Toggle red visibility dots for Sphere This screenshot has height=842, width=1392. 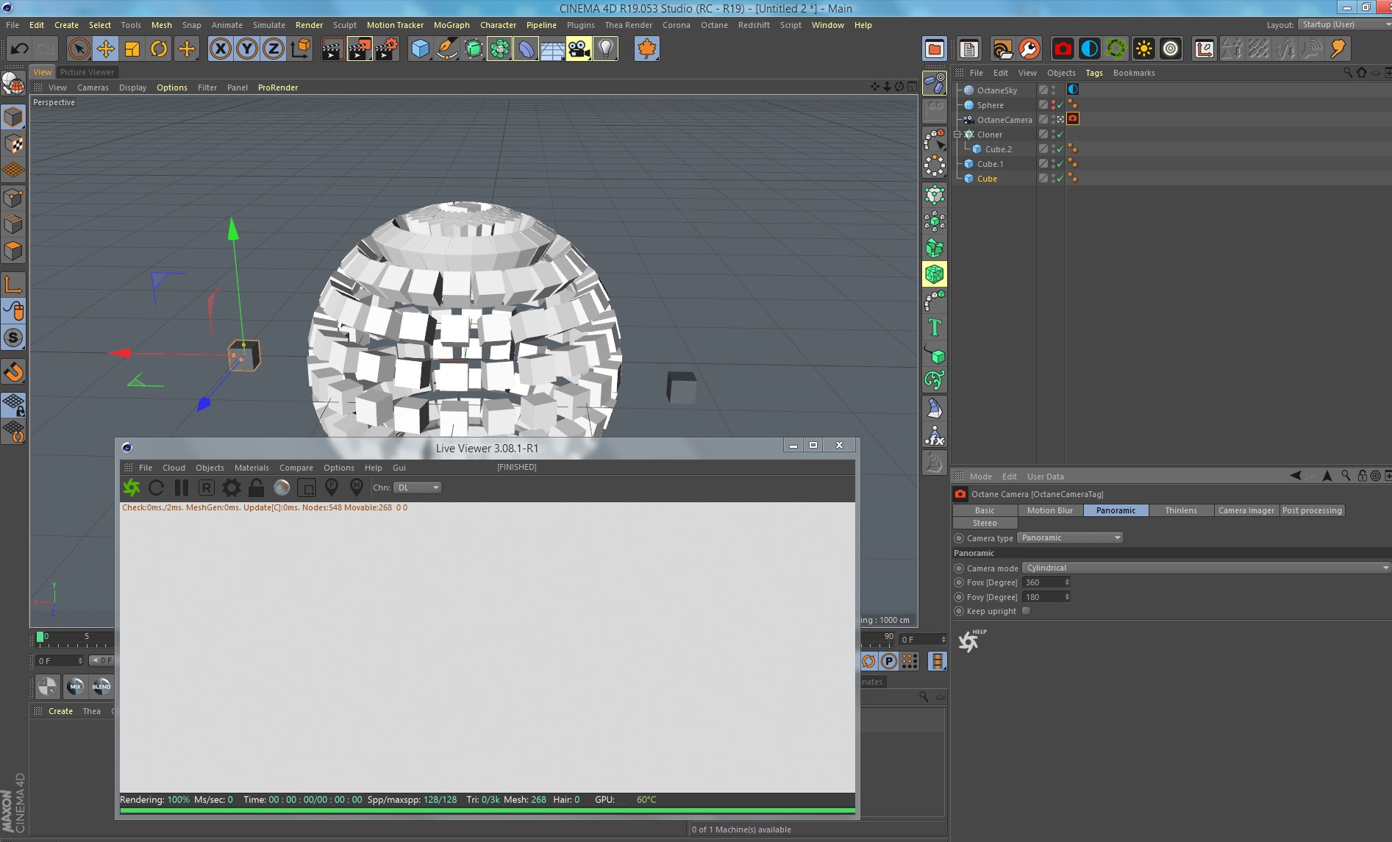(x=1053, y=105)
